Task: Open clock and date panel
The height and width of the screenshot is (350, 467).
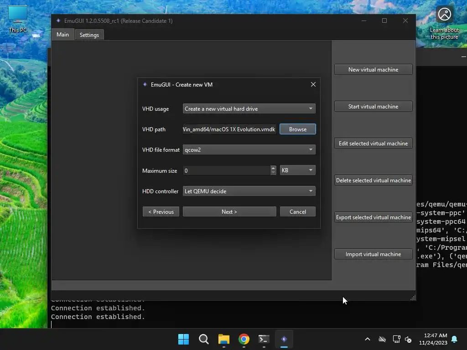Action: tap(433, 339)
